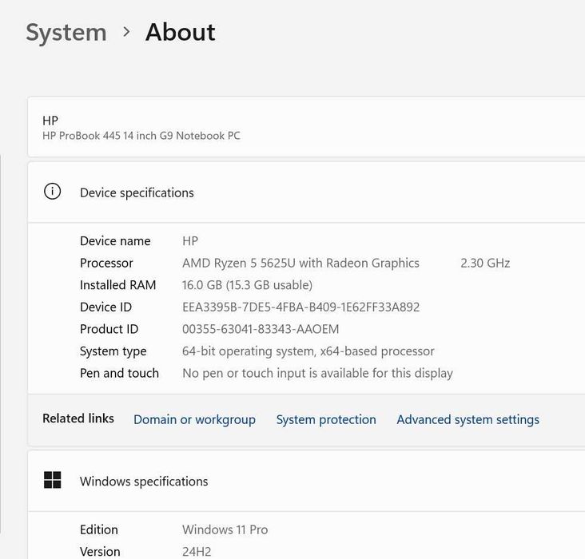
Task: Click the Processor label
Action: (106, 263)
